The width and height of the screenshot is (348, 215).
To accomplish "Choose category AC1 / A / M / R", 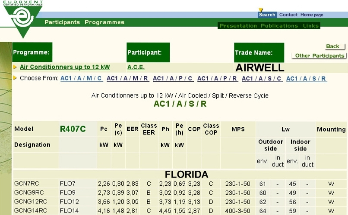I will pos(128,78).
